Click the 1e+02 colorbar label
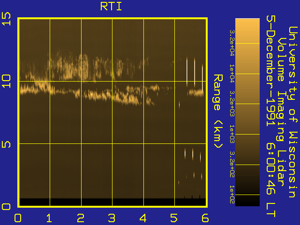Viewport: 300px width, 225px height. (x=232, y=195)
